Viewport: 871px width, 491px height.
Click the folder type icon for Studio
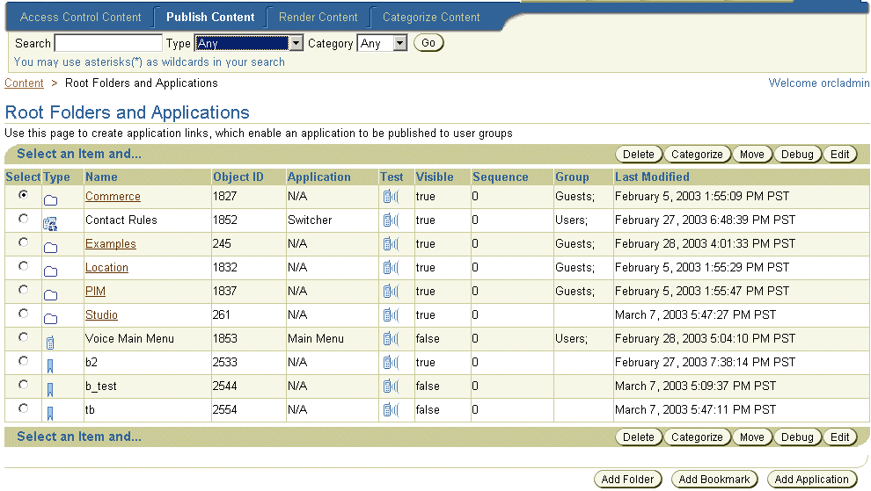[50, 319]
